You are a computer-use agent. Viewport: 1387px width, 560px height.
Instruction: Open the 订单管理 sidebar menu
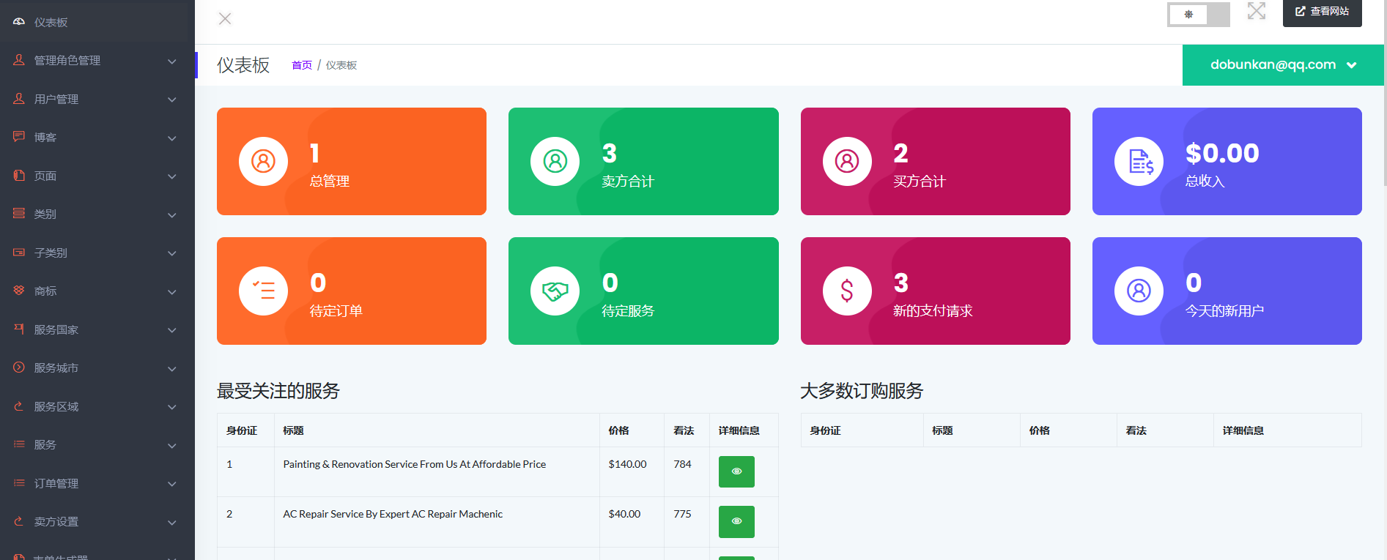click(94, 483)
